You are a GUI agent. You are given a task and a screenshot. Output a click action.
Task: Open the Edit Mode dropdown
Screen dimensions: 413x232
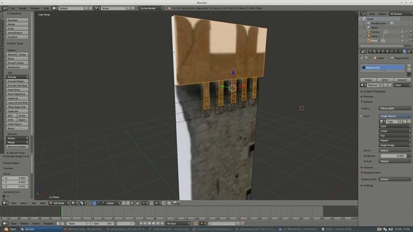pyautogui.click(x=59, y=203)
